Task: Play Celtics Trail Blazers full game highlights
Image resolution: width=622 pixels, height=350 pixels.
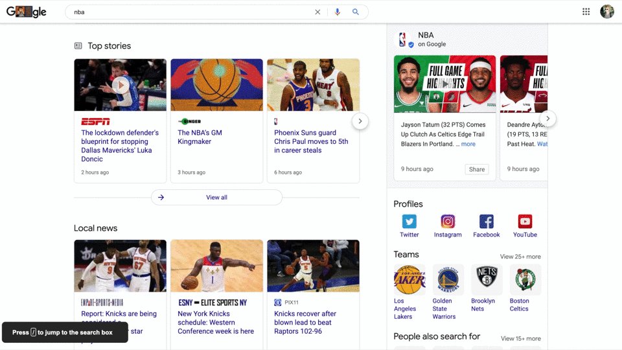Action: click(x=444, y=84)
